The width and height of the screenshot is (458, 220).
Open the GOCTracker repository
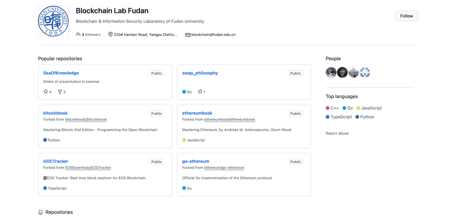(56, 161)
